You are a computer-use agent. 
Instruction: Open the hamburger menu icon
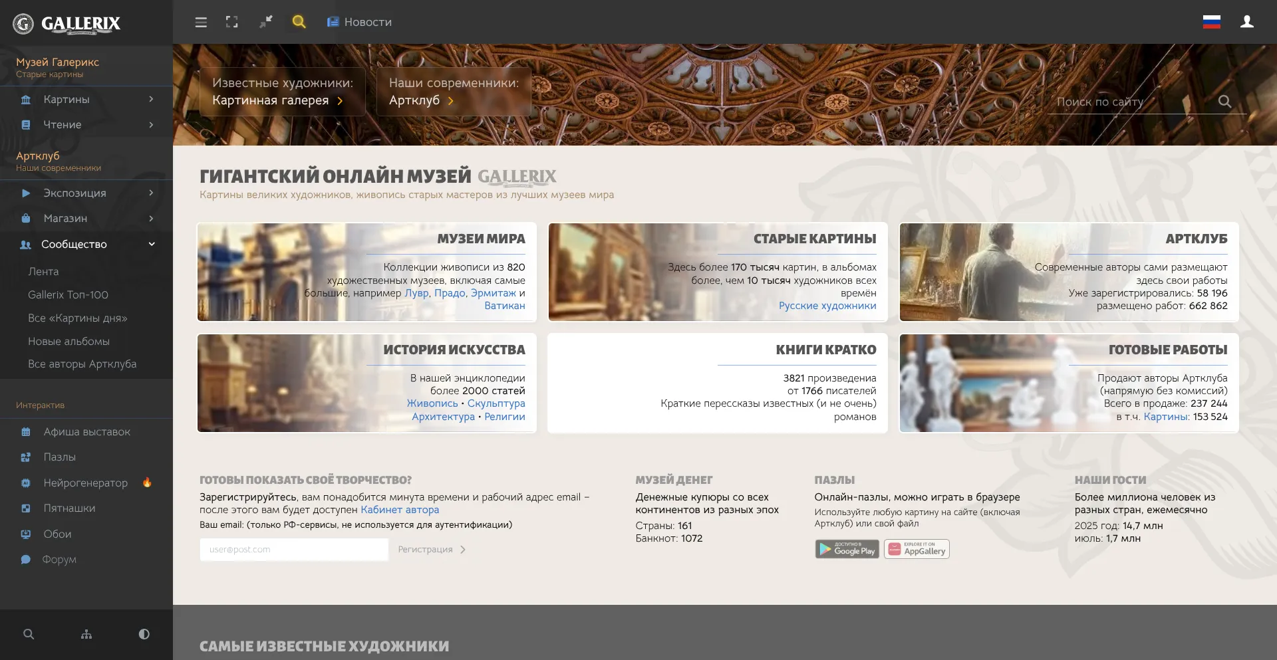(x=201, y=23)
